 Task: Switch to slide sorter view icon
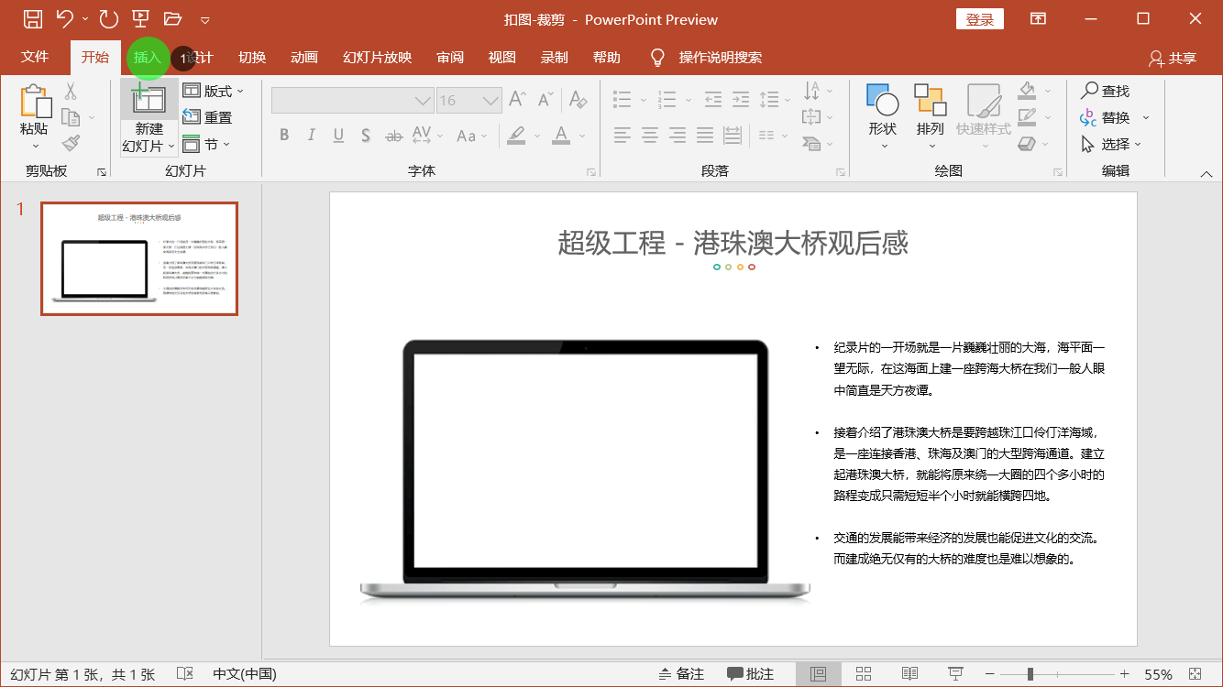864,674
